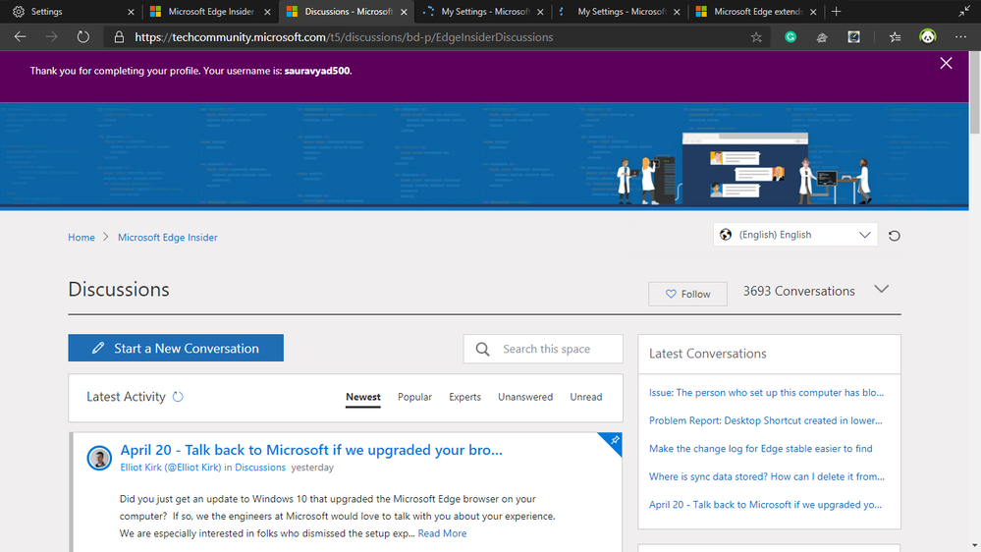Click the page vertical scrollbar thumb
Image resolution: width=981 pixels, height=552 pixels.
tap(975, 92)
